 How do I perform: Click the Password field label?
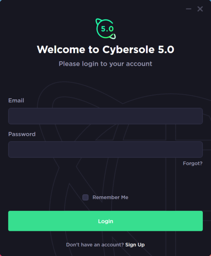pos(22,134)
